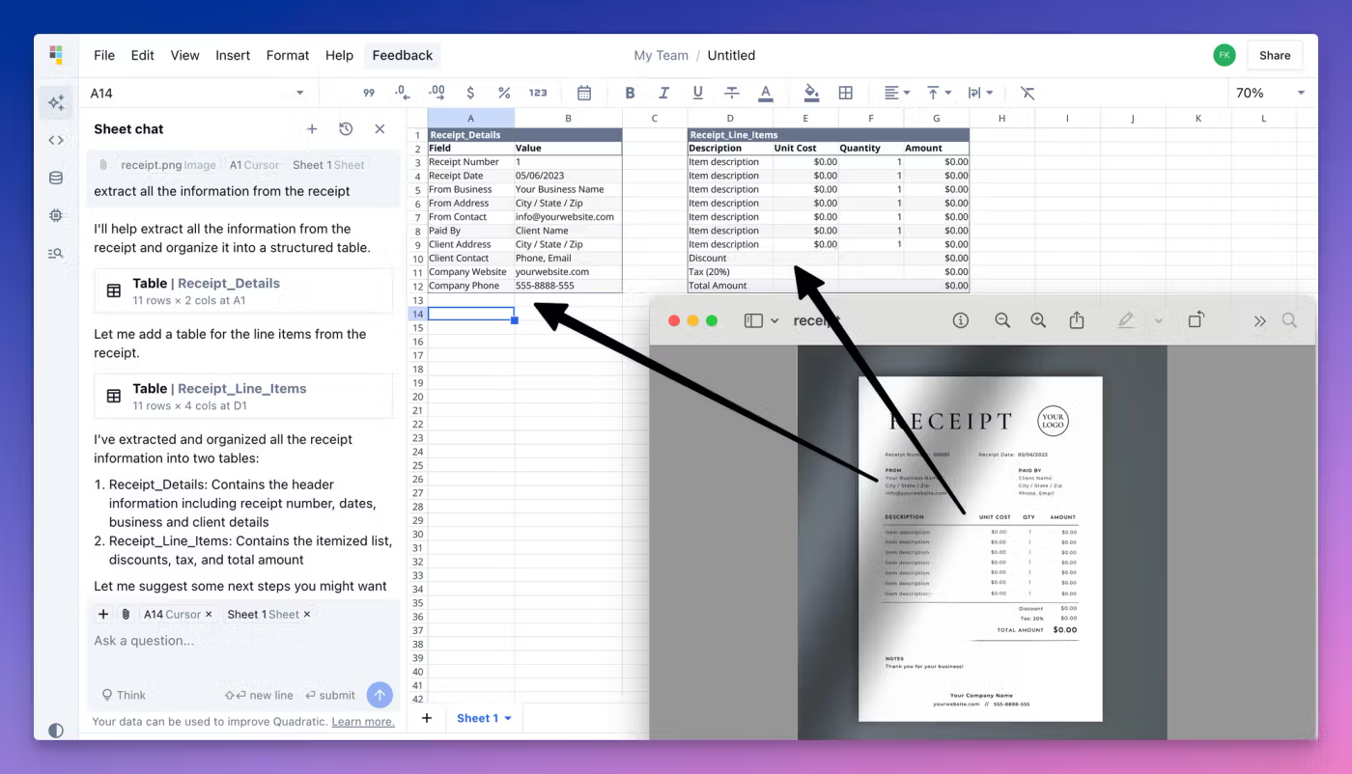Toggle the Think mode in chat
Screen dimensions: 1352x774
click(x=124, y=695)
